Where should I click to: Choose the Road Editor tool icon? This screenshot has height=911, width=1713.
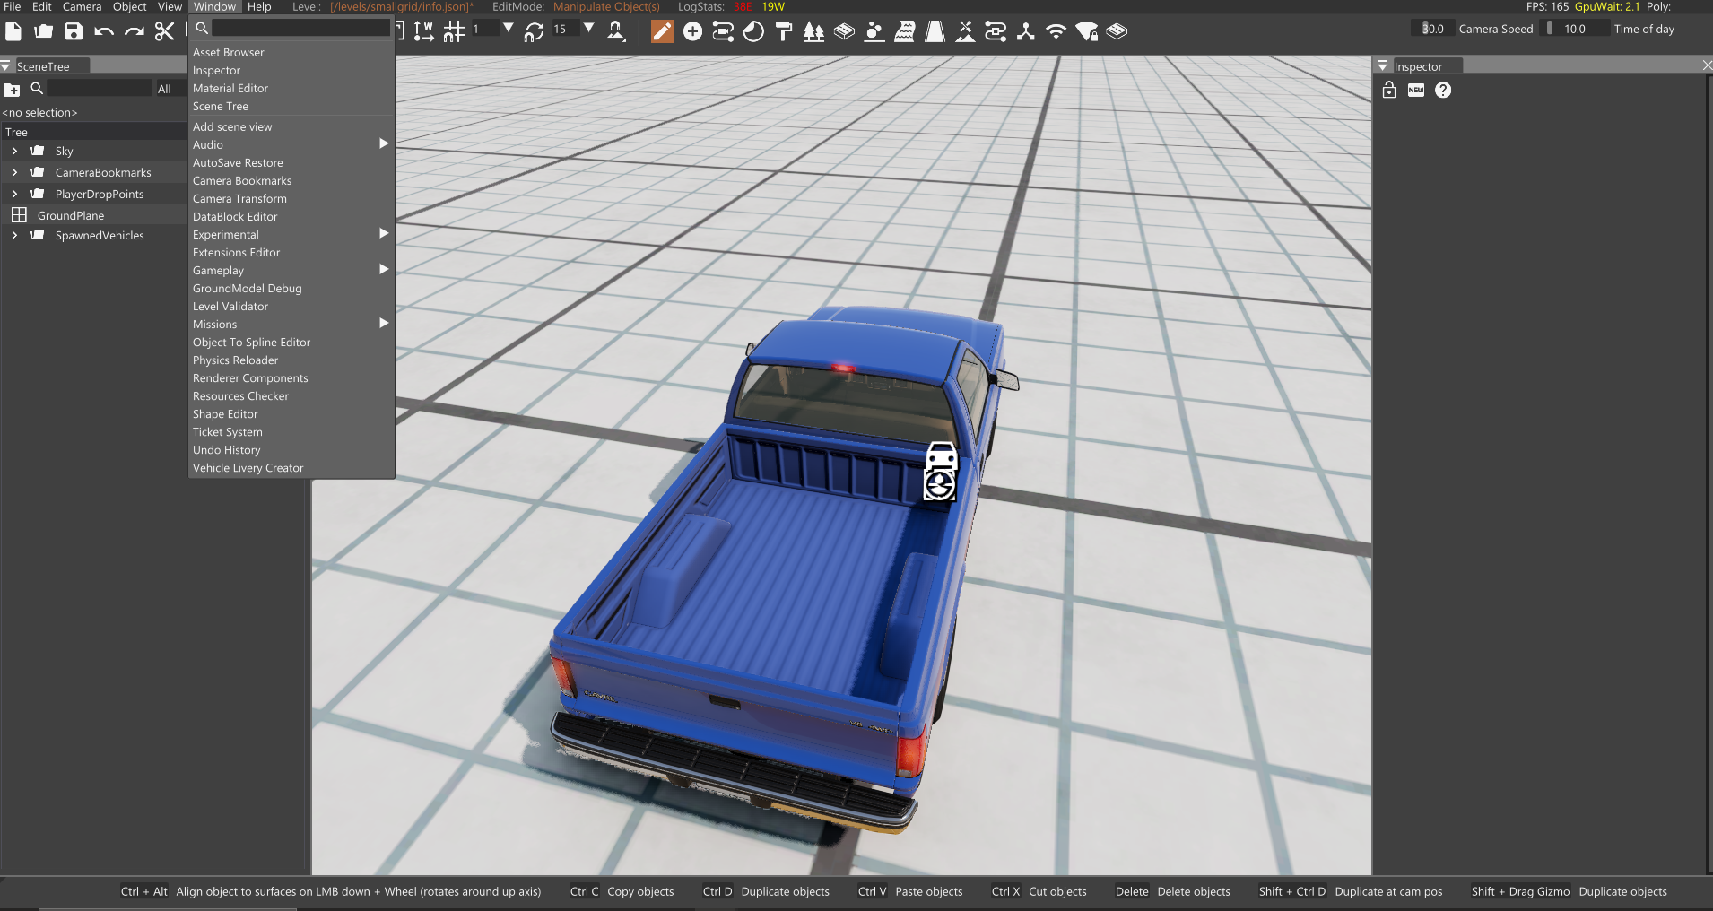[x=935, y=32]
